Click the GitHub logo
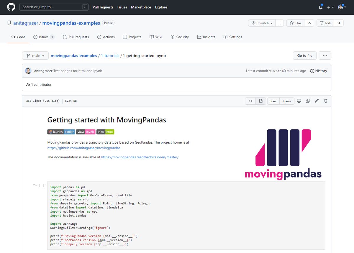 pos(11,6)
